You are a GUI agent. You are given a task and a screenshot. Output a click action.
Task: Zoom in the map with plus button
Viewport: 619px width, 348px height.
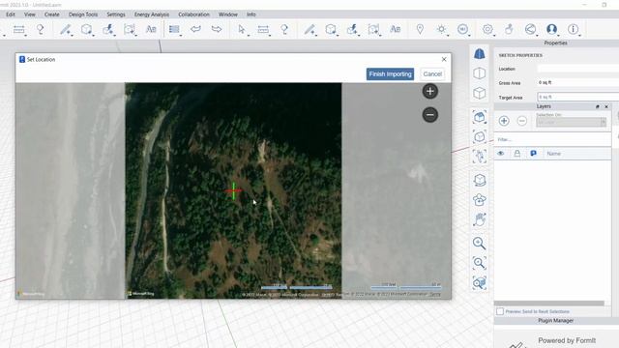coord(430,91)
